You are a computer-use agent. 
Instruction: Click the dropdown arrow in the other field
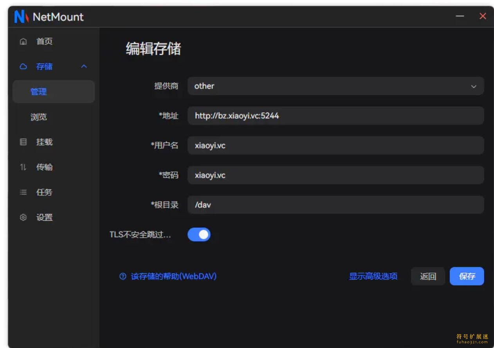coord(474,86)
